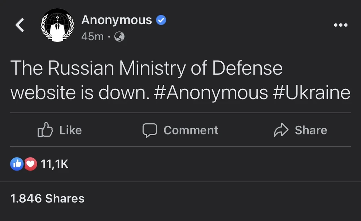
Task: Click the public globe privacy icon
Action: 119,36
